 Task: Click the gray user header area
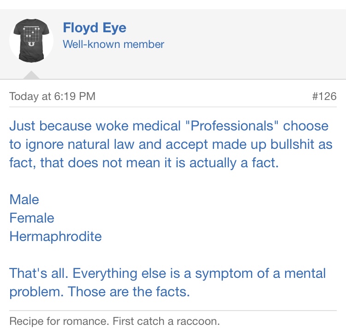click(173, 44)
